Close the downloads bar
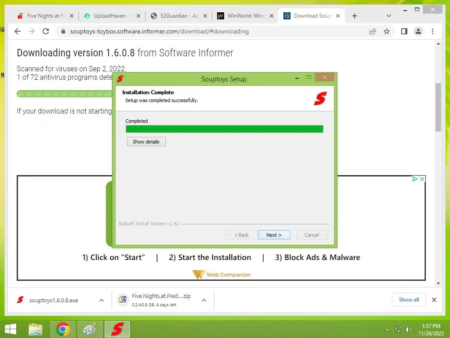This screenshot has height=338, width=450. point(434,300)
